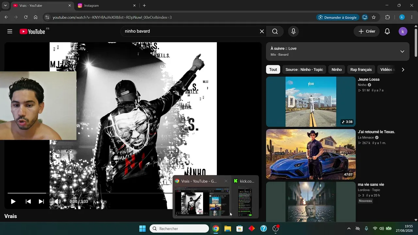Go back to the previous page
This screenshot has width=418, height=235.
click(6, 17)
